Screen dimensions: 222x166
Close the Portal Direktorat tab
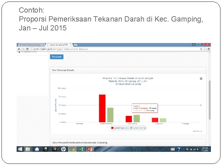(x=43, y=45)
